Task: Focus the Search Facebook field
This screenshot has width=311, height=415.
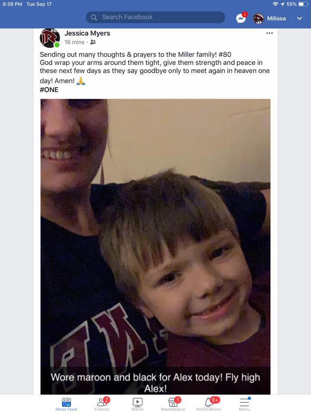Action: point(155,17)
